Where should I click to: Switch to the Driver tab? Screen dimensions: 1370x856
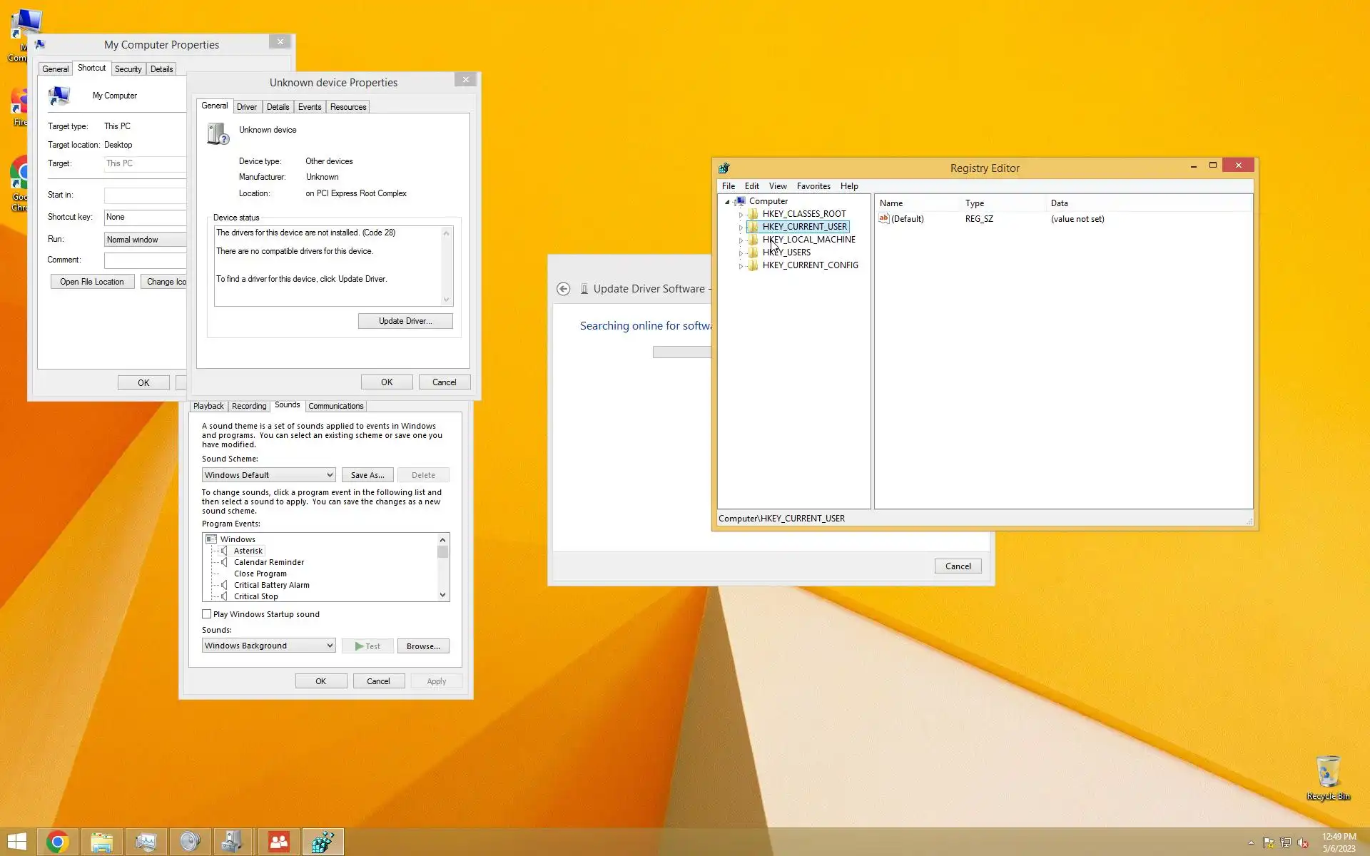(246, 107)
